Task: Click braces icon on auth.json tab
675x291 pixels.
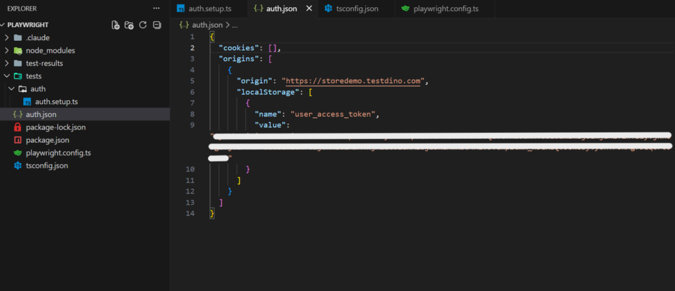Action: (258, 9)
